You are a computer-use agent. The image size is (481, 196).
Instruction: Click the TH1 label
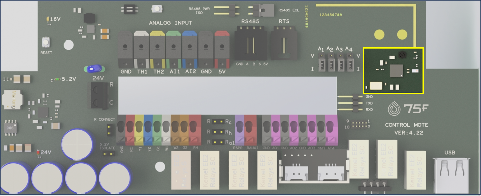[x=142, y=72]
